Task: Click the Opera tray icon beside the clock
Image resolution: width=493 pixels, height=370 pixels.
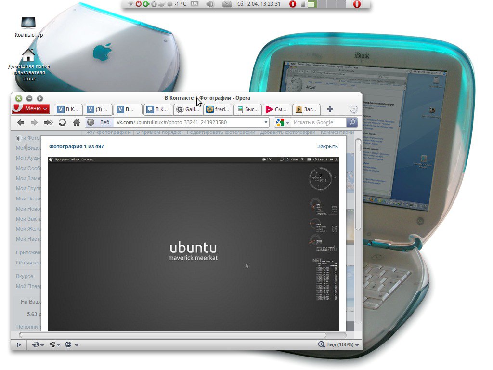Action: click(293, 4)
